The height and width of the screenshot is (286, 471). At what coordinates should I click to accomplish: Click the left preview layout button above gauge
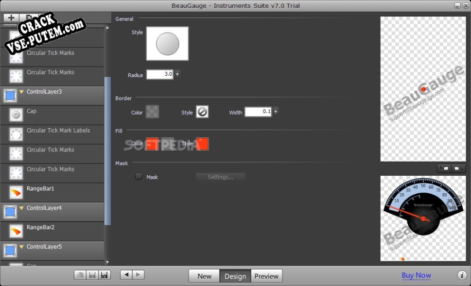click(444, 168)
